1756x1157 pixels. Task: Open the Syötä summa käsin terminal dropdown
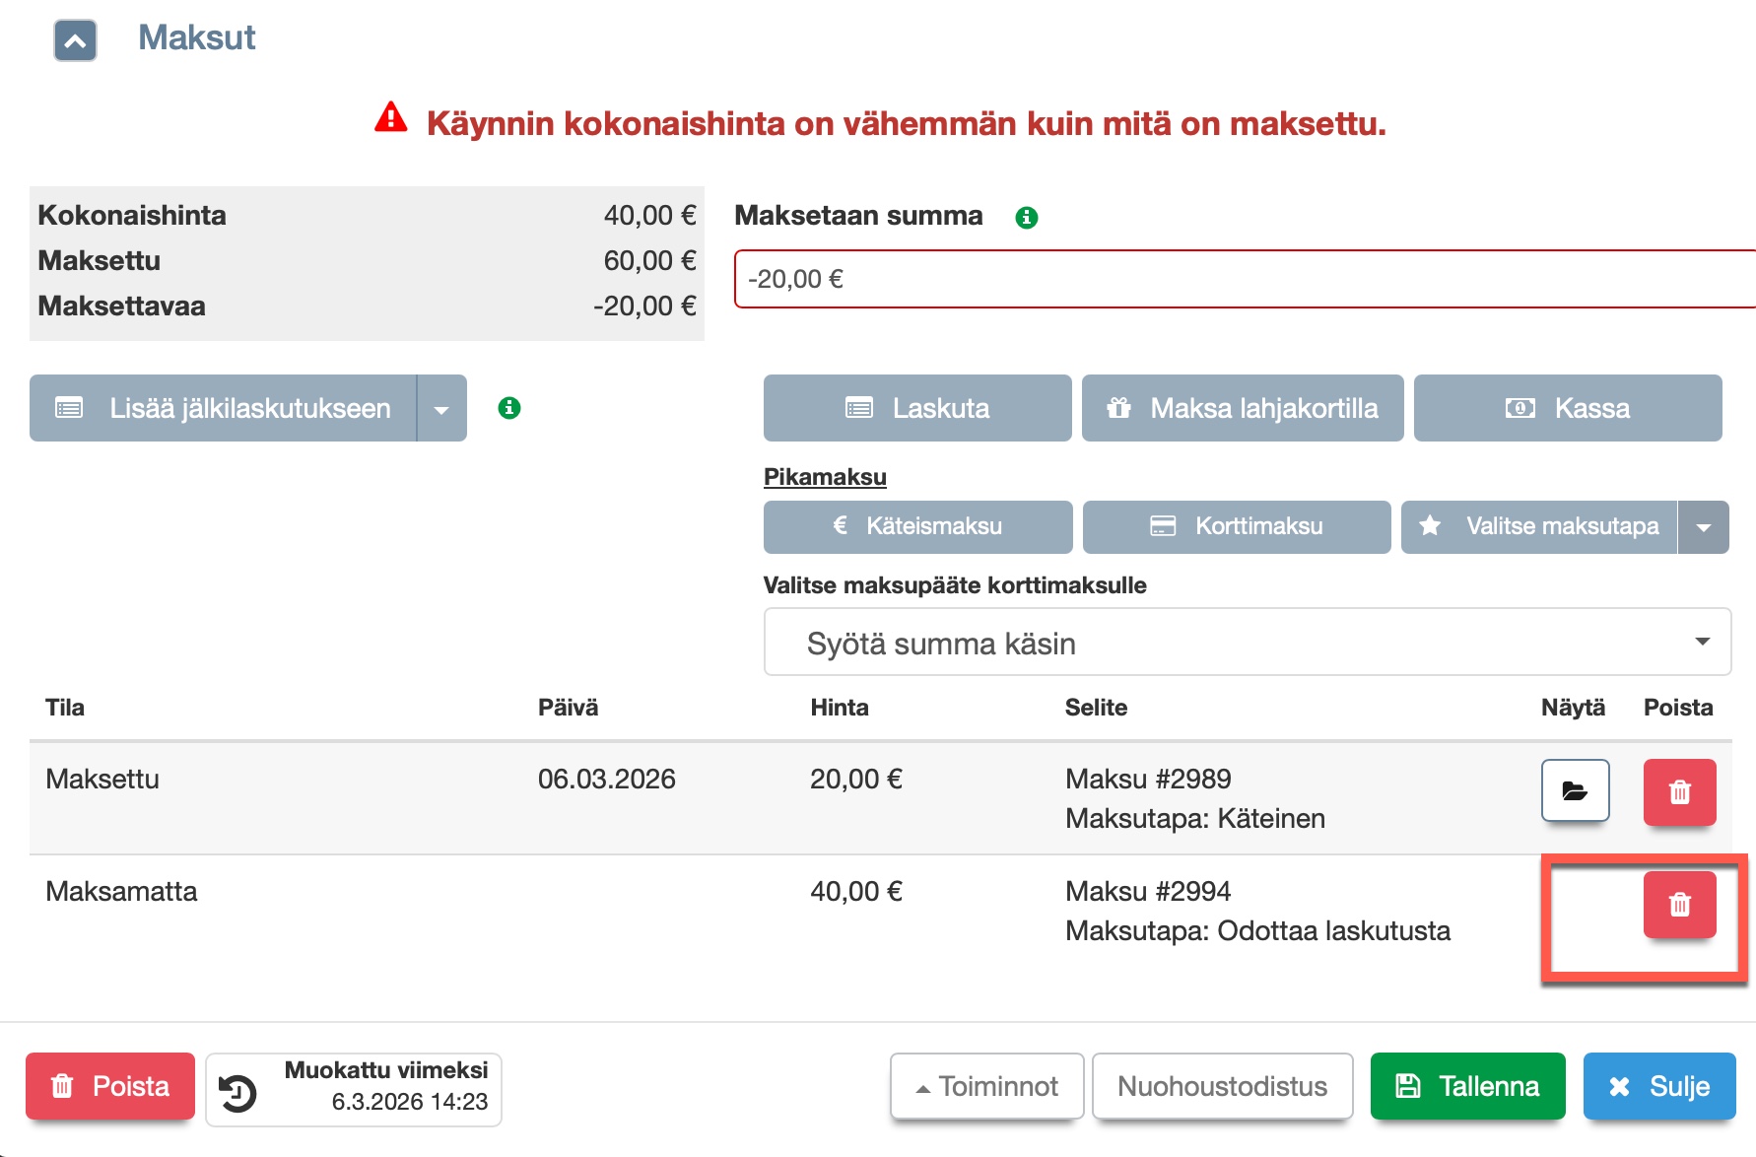pos(1247,643)
